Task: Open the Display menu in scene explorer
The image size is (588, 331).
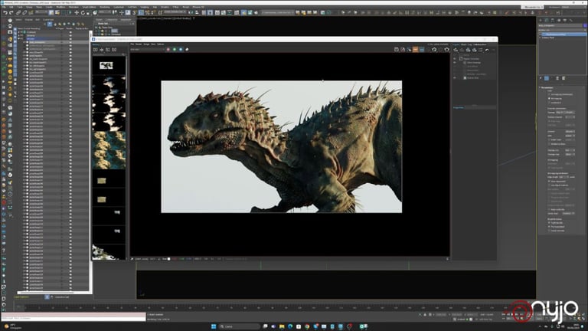Action: 28,20
